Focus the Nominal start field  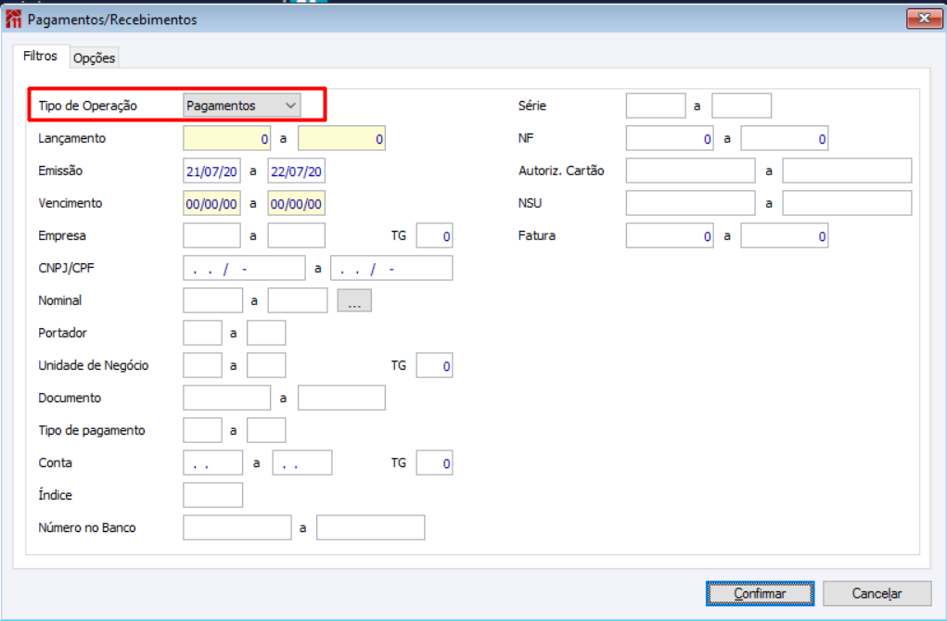tap(212, 300)
